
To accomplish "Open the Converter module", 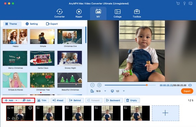I will click(59, 13).
